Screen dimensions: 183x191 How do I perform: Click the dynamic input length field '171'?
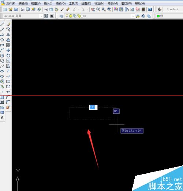[x=93, y=107]
